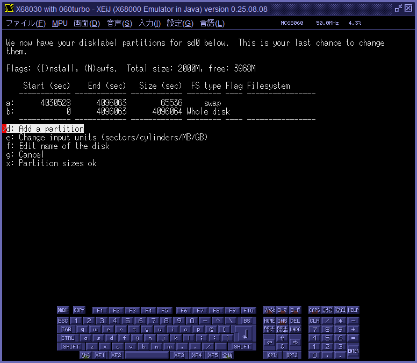Click the OPT.2 key
417x363 pixels.
(x=292, y=355)
